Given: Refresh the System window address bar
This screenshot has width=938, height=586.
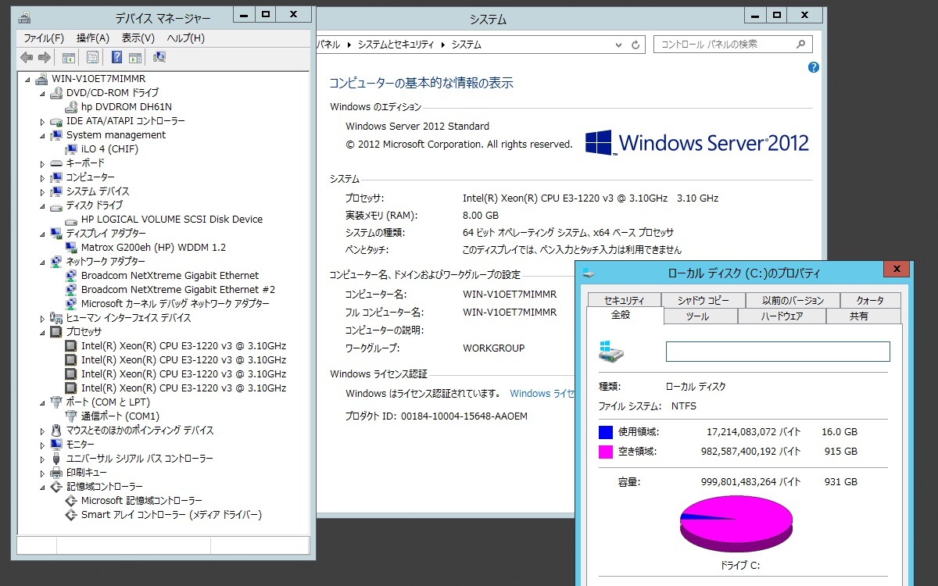Looking at the screenshot, I should [635, 45].
